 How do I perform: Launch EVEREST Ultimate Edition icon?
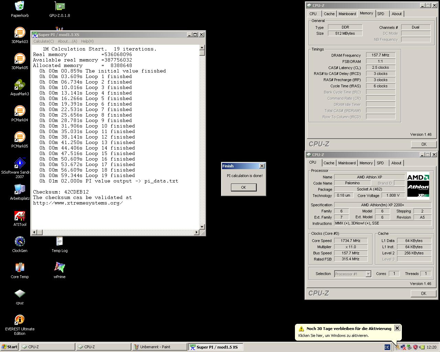pos(20,320)
